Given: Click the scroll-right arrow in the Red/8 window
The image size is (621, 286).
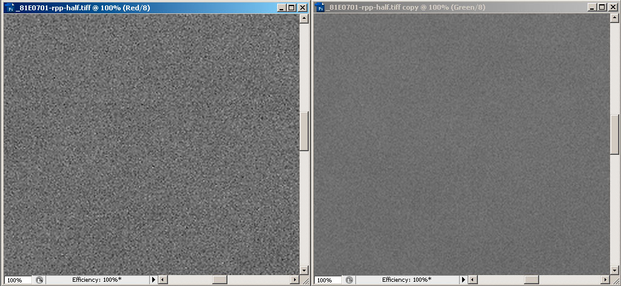Looking at the screenshot, I should tap(295, 280).
